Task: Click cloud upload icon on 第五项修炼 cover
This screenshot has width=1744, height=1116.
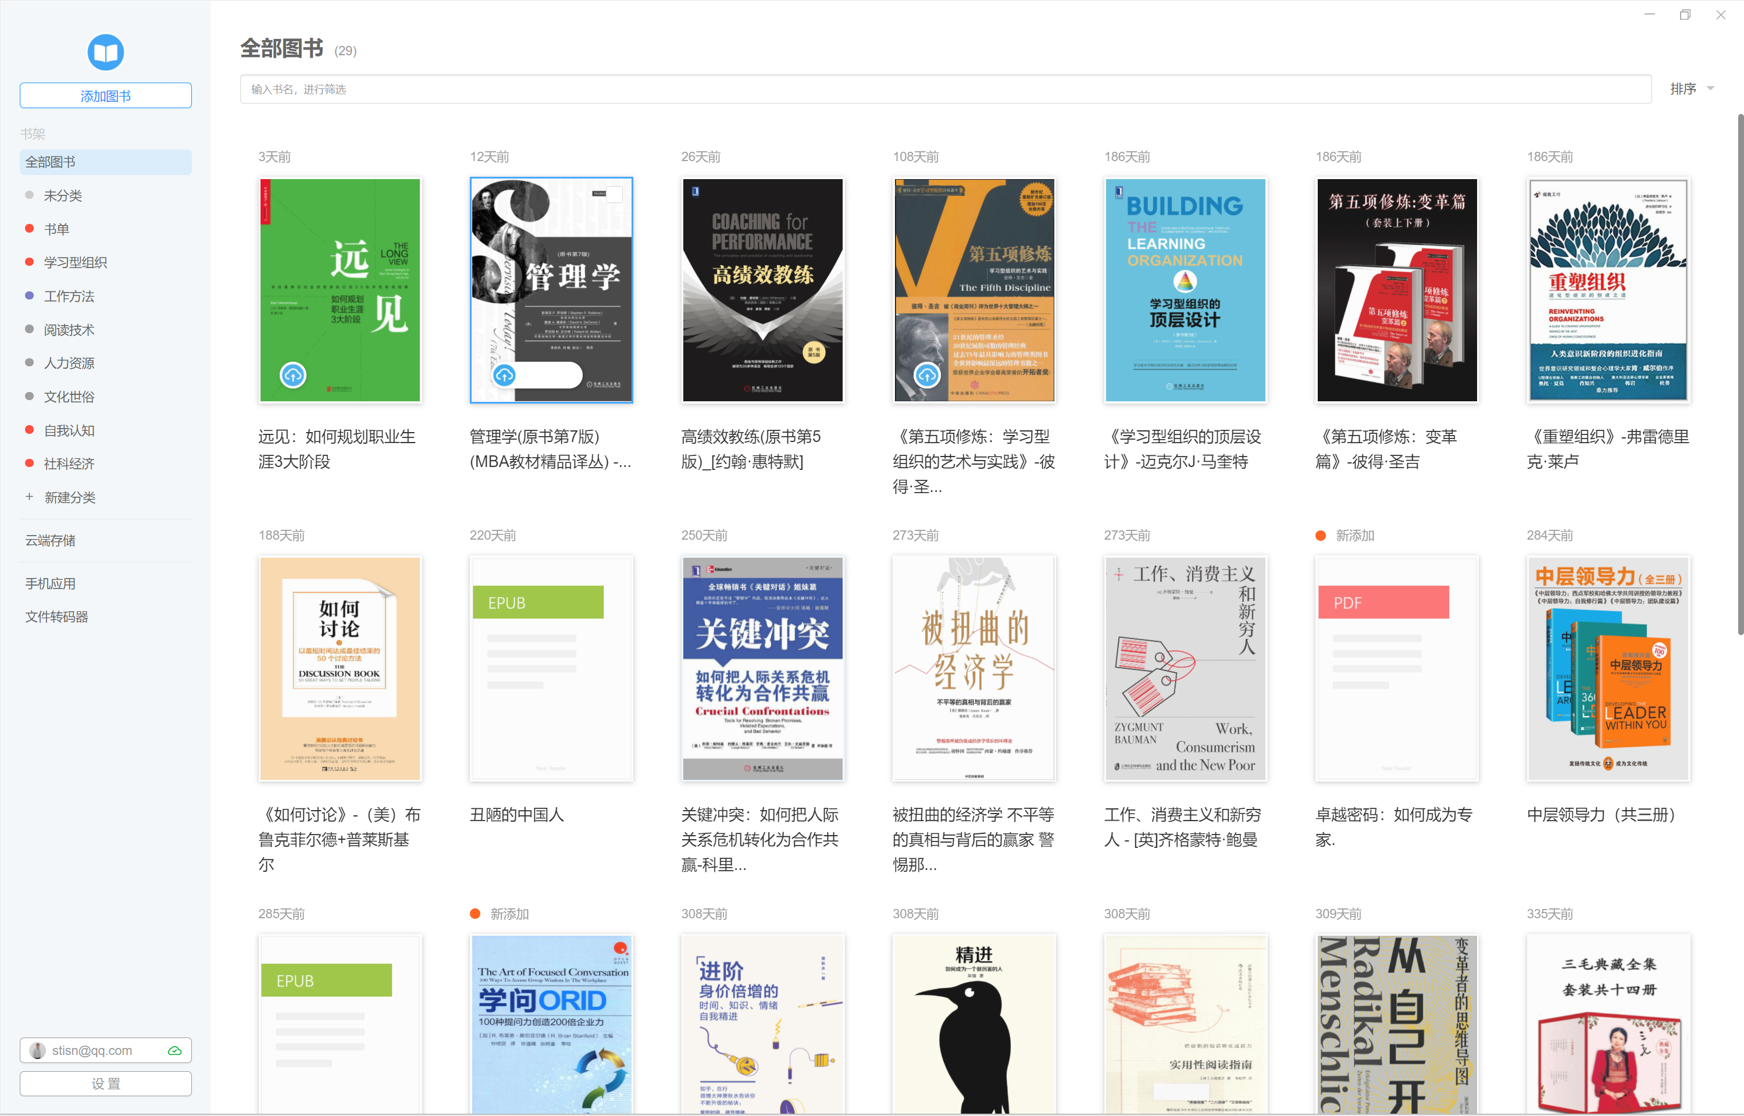Action: 928,375
